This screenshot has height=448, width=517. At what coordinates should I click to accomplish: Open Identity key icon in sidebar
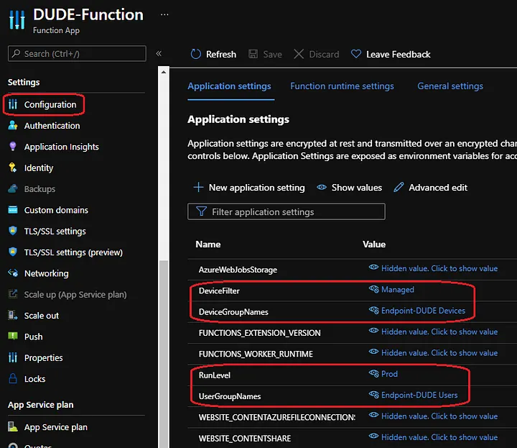[12, 168]
